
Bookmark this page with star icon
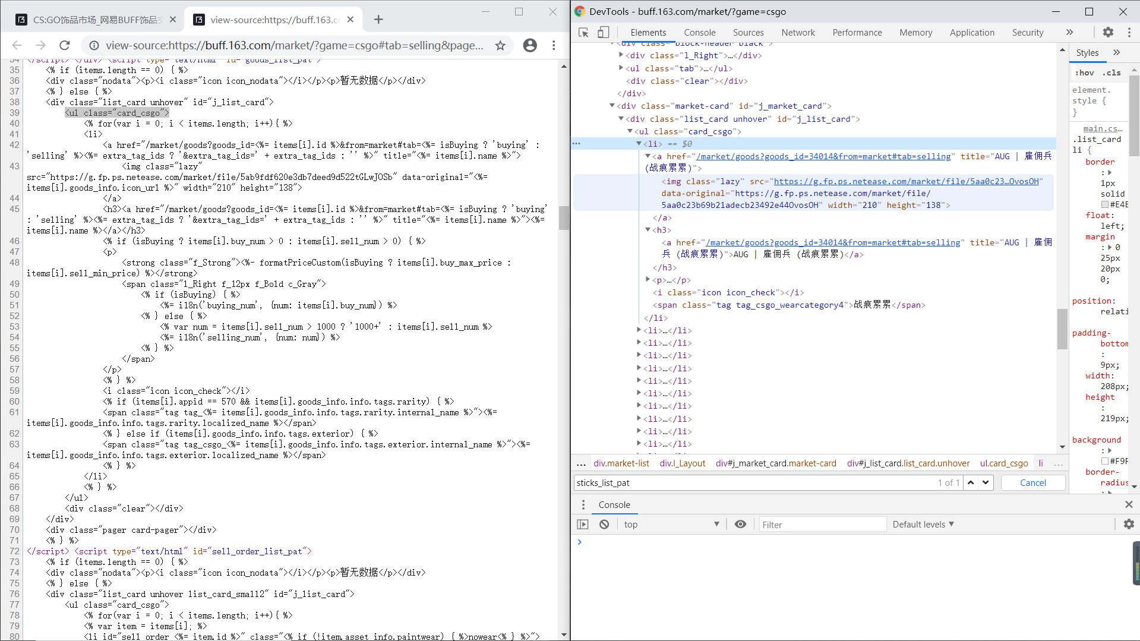(500, 45)
